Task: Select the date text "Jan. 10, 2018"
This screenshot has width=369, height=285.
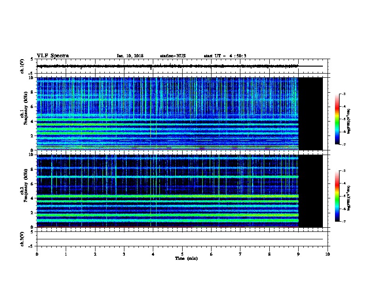Action: (x=130, y=56)
